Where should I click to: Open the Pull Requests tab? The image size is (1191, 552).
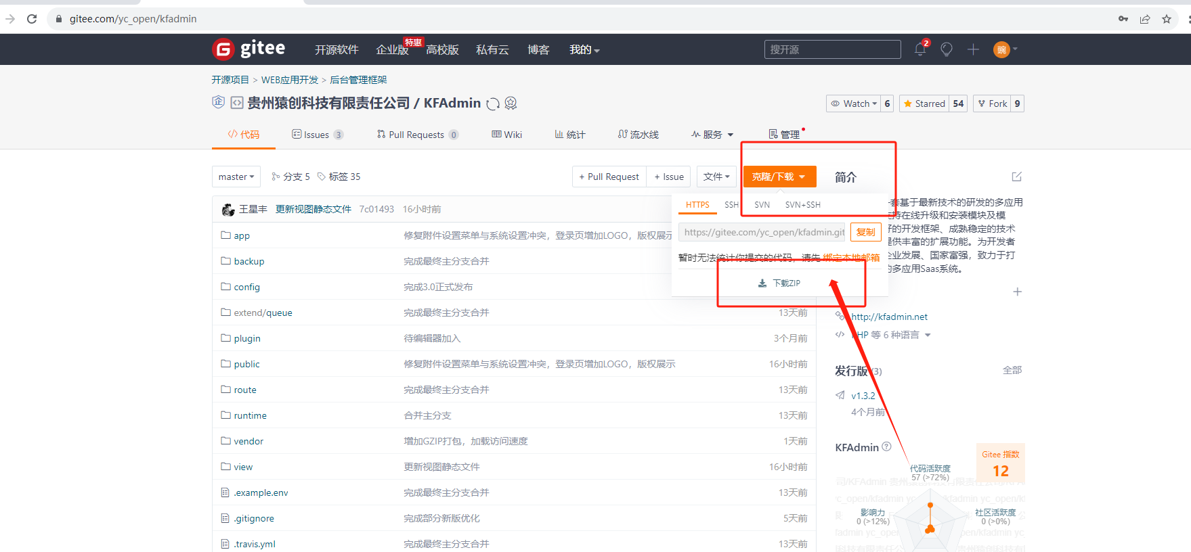[x=418, y=135]
